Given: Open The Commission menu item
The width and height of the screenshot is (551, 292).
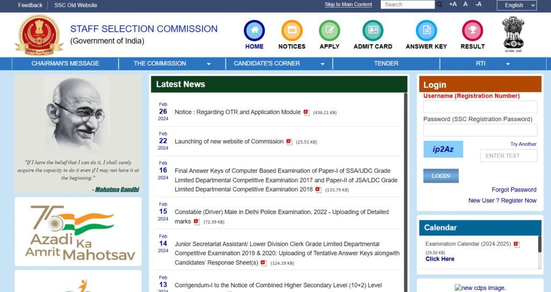Looking at the screenshot, I should [160, 63].
